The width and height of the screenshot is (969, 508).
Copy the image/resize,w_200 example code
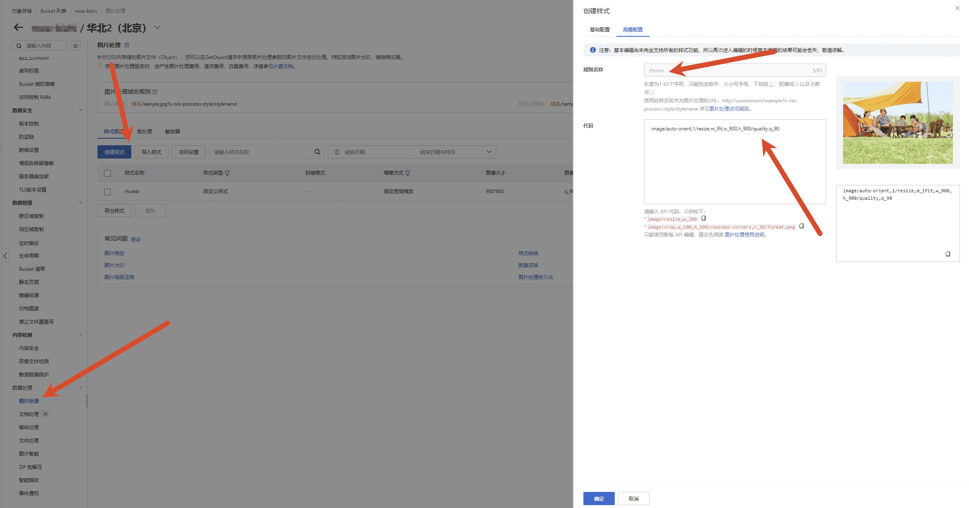click(704, 218)
